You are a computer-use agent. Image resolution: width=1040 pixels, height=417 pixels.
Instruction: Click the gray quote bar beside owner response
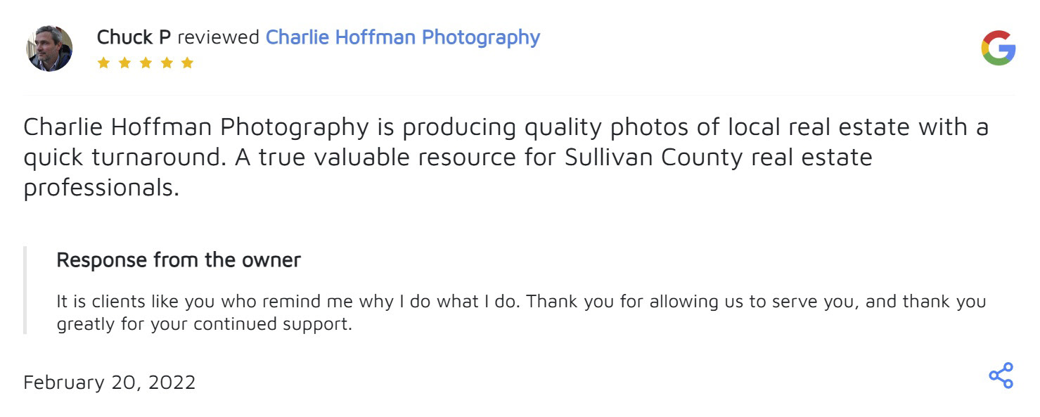click(25, 290)
